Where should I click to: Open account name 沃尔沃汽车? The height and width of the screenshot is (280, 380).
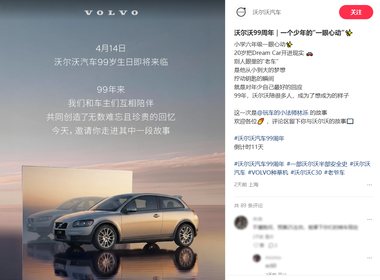267,12
